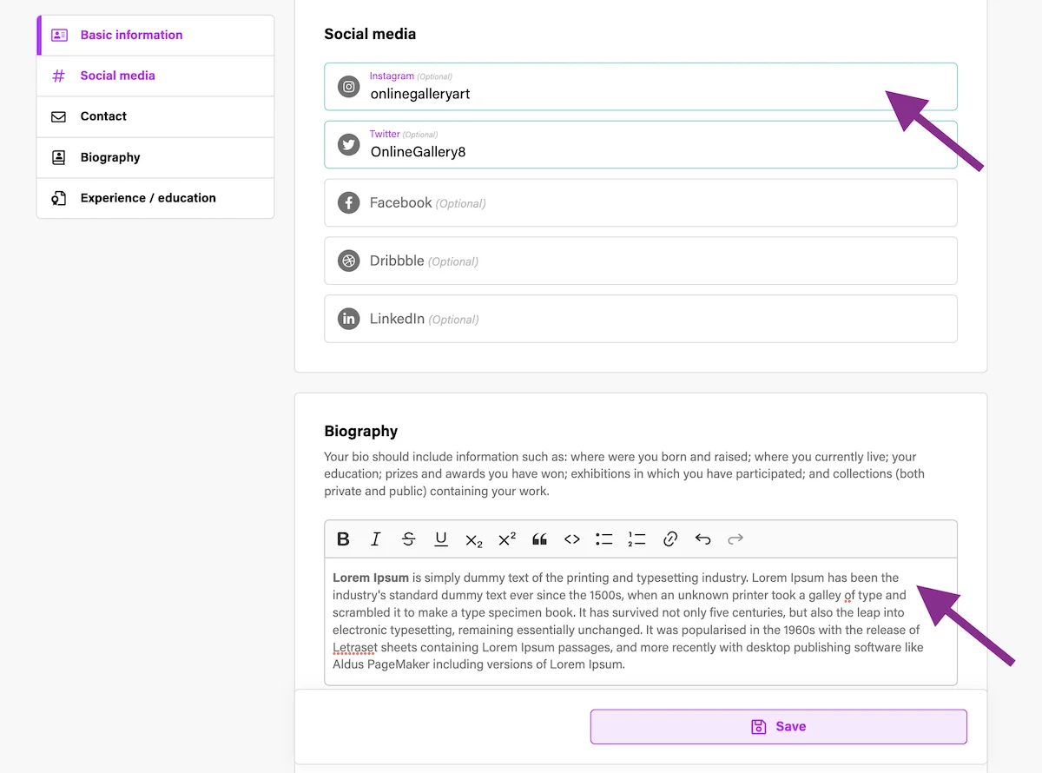Image resolution: width=1042 pixels, height=773 pixels.
Task: Insert inline code formatting
Action: 571,539
